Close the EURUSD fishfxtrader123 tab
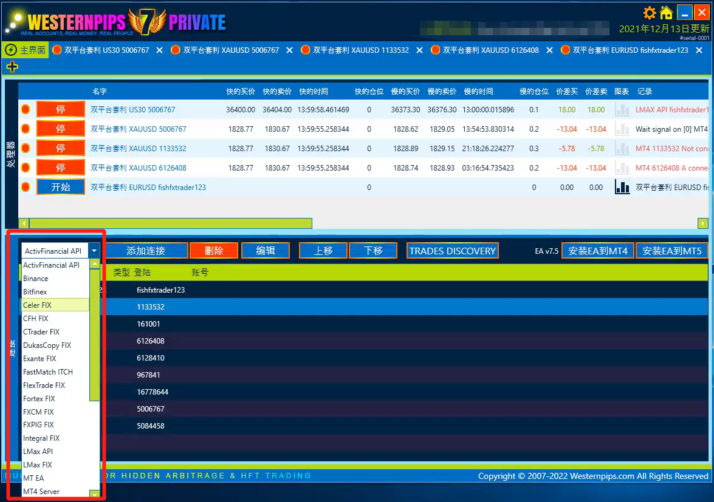 tap(699, 50)
